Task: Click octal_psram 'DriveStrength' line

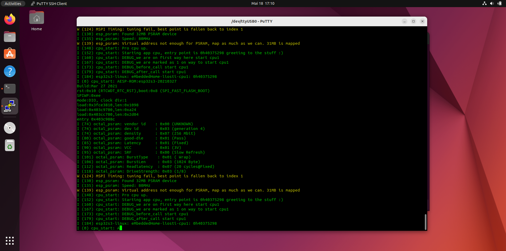Action: click(131, 171)
